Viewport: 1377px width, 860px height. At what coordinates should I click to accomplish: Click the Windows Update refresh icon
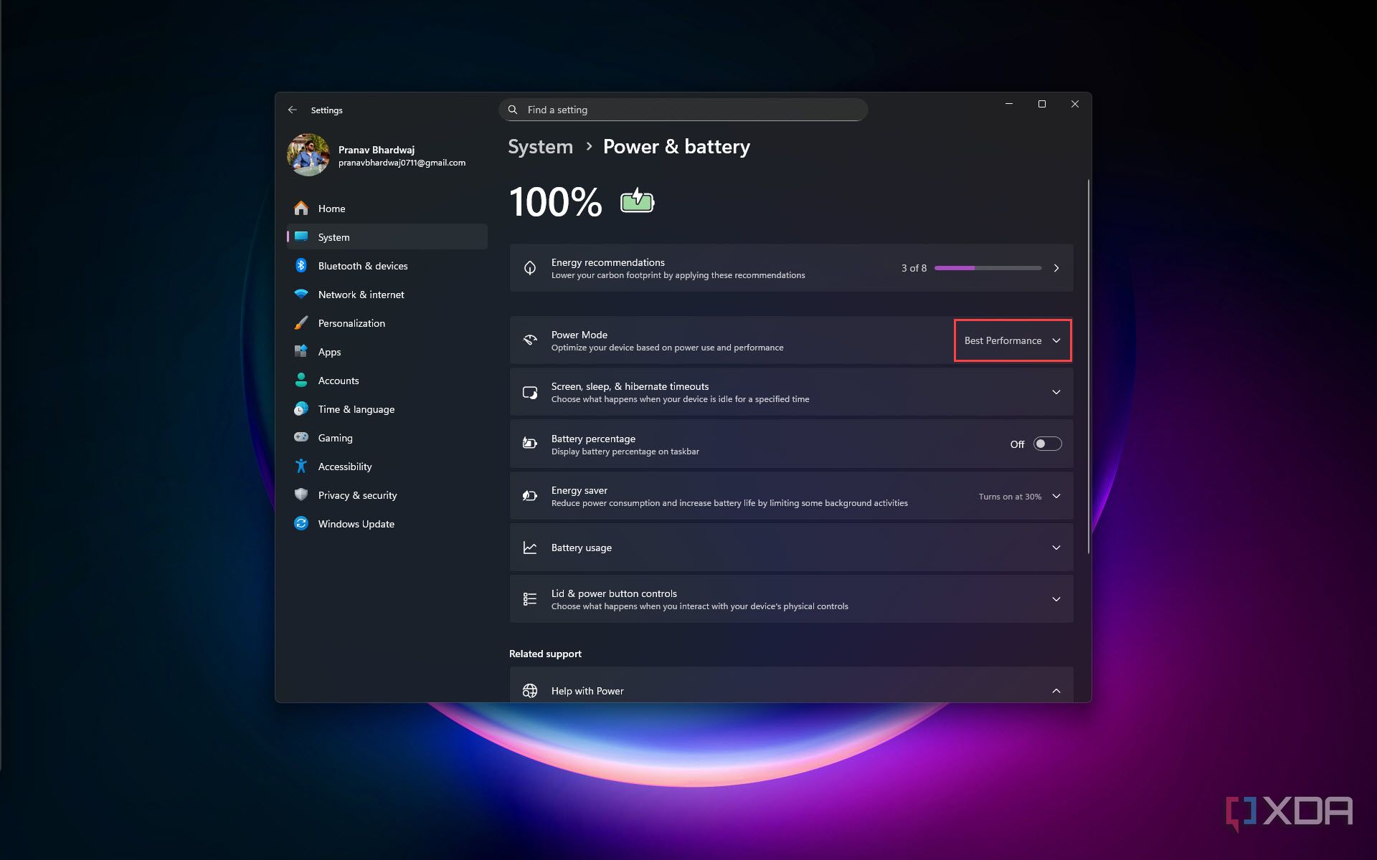click(x=301, y=523)
